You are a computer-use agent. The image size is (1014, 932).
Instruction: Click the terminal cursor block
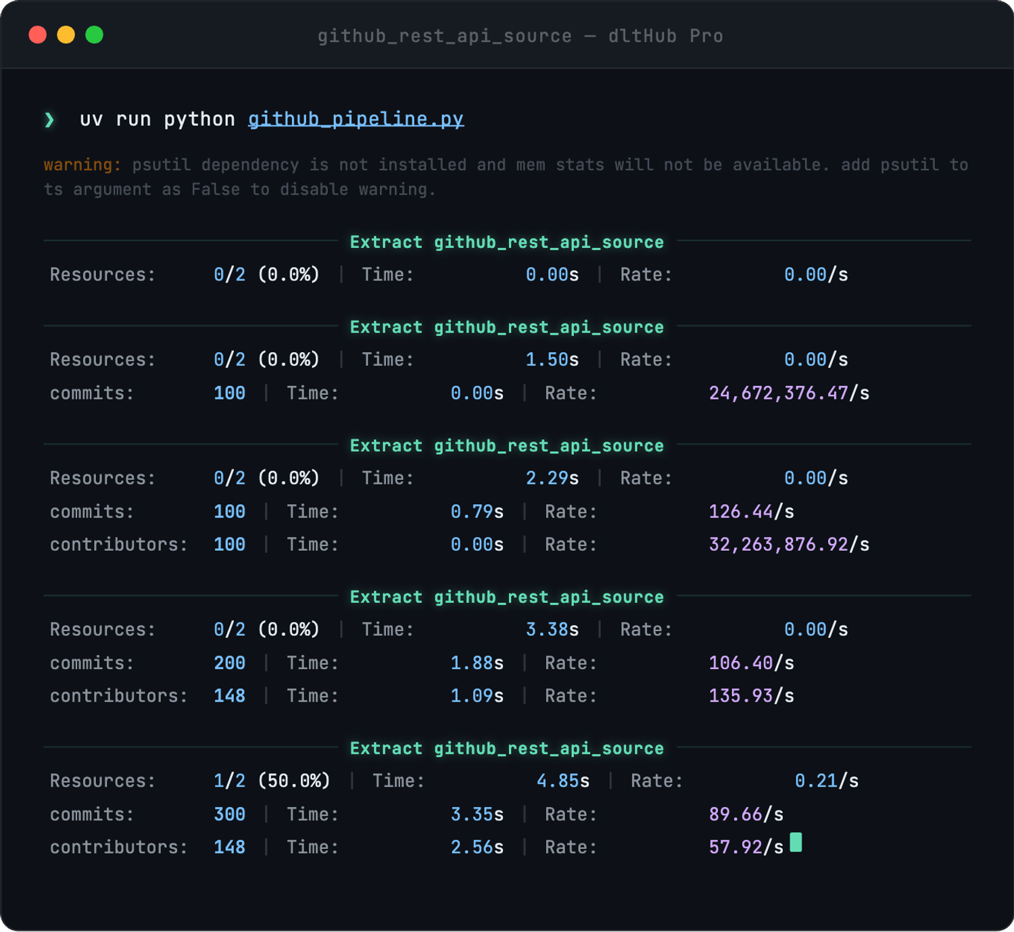click(795, 844)
